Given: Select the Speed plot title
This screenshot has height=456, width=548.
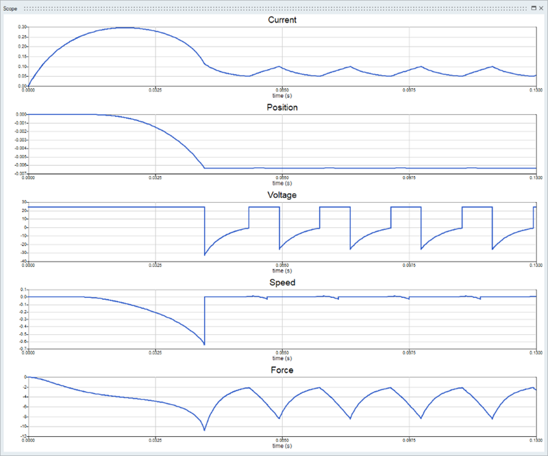Looking at the screenshot, I should 282,282.
